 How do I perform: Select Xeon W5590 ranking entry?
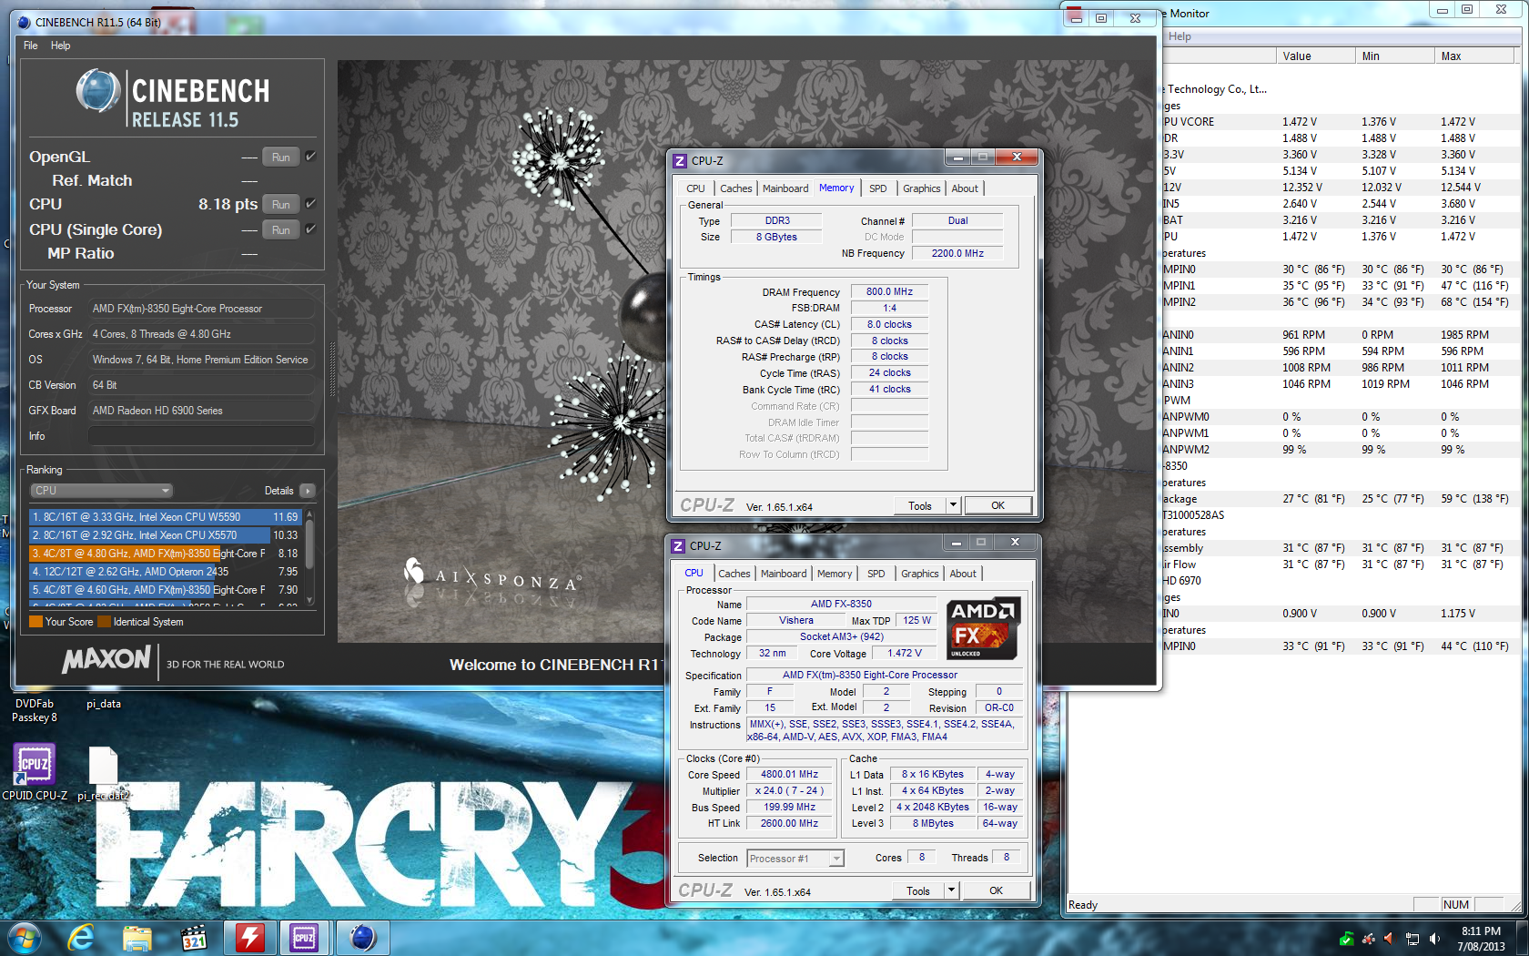(x=165, y=516)
